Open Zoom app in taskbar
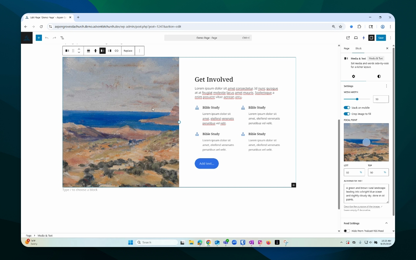This screenshot has width=416, height=260. tap(234, 242)
